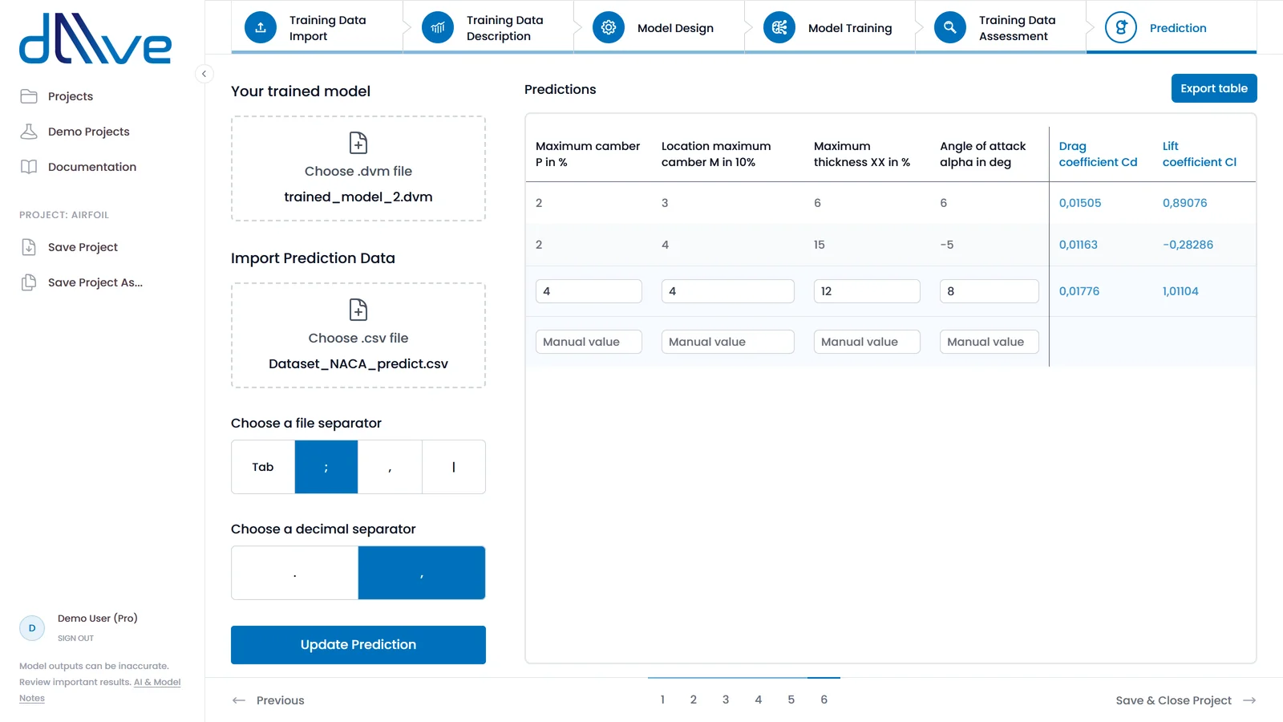Click the Demo Projects flask icon
1283x722 pixels.
[29, 132]
